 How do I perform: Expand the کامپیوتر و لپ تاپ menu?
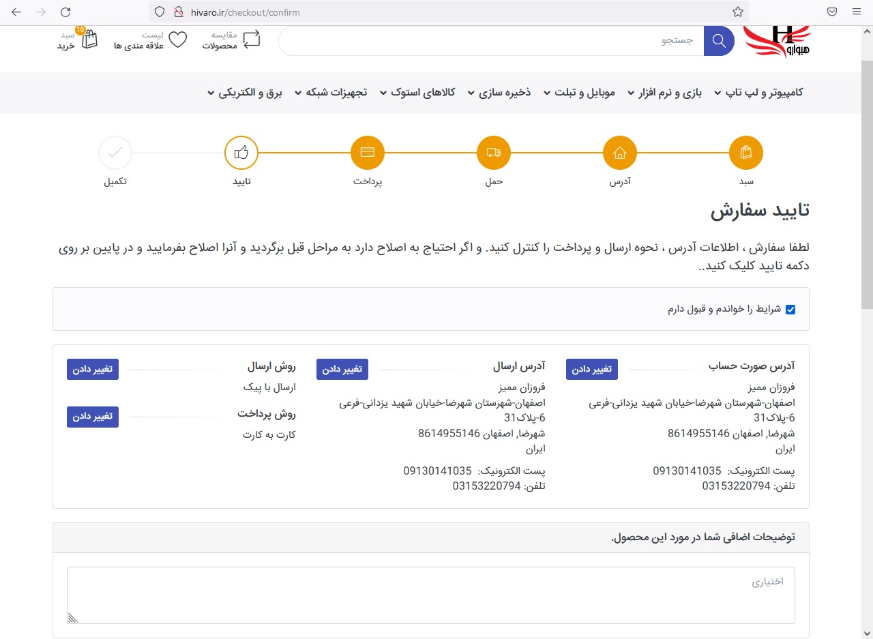tap(758, 93)
